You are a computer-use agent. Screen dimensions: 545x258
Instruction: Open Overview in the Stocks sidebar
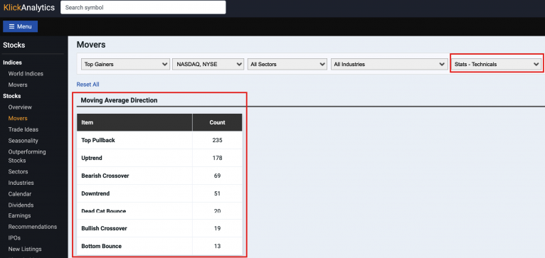pos(20,107)
